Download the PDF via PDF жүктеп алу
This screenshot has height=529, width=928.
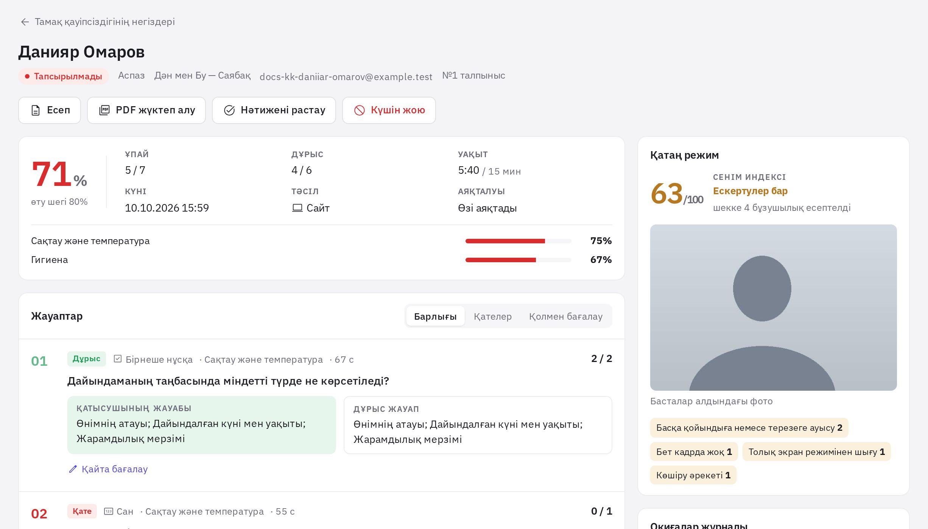146,110
